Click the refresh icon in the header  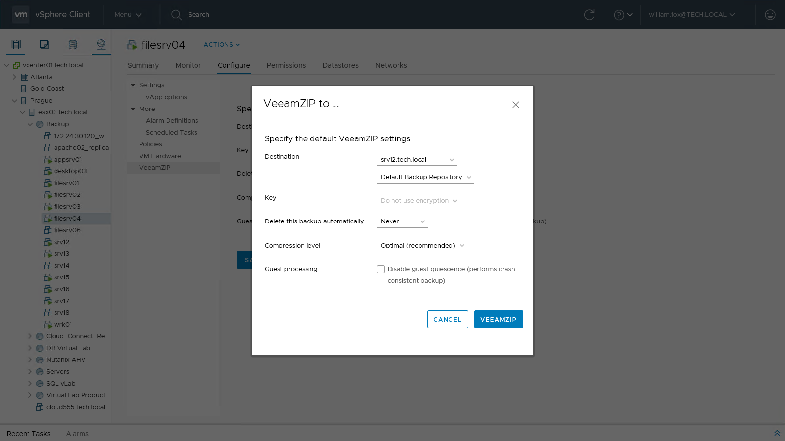click(589, 15)
